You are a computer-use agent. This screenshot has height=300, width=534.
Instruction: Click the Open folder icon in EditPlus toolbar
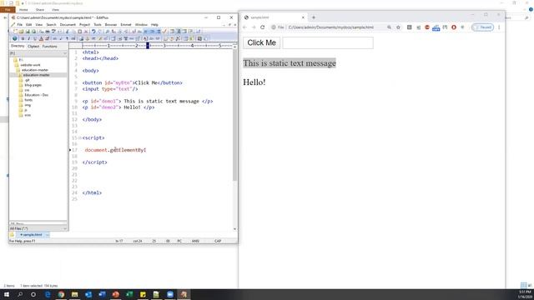[21, 32]
